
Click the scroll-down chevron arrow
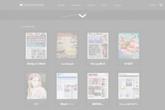click(82, 16)
